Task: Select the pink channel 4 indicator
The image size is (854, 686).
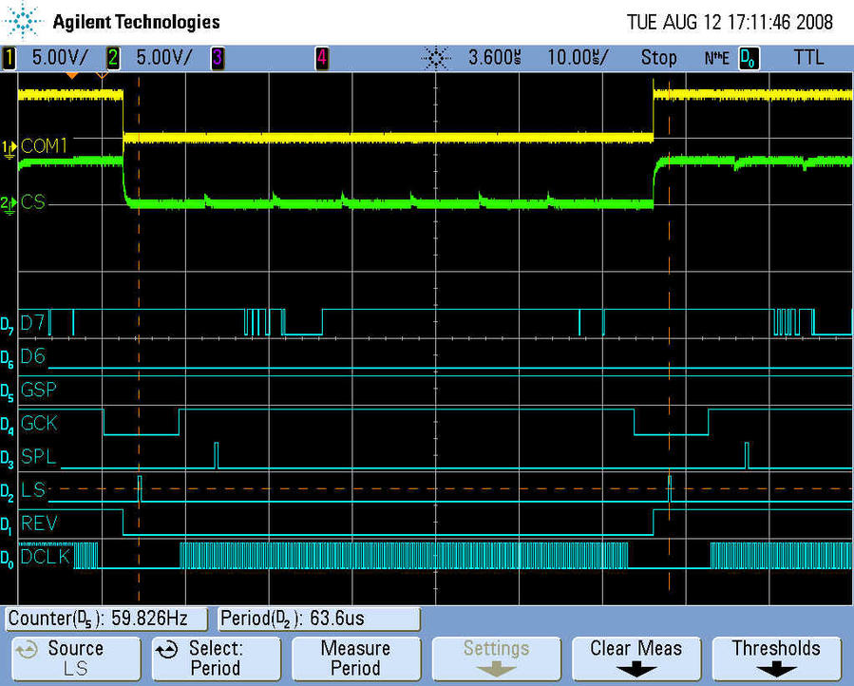Action: [321, 58]
